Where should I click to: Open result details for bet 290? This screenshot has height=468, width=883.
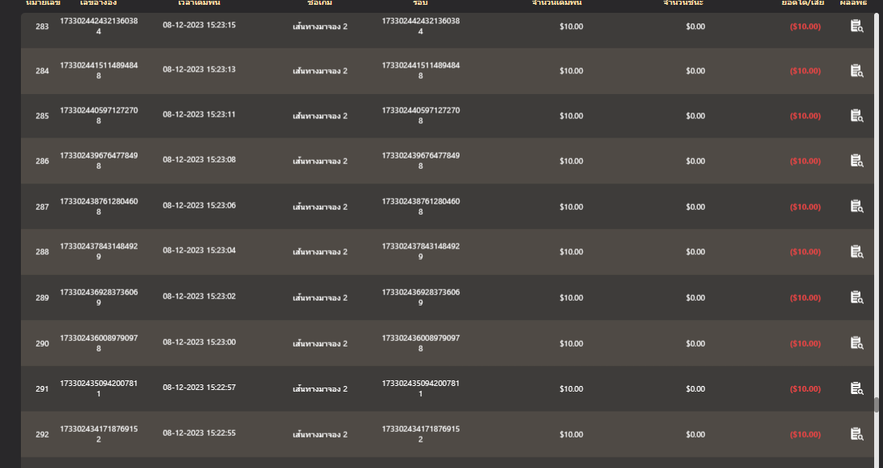pyautogui.click(x=856, y=343)
